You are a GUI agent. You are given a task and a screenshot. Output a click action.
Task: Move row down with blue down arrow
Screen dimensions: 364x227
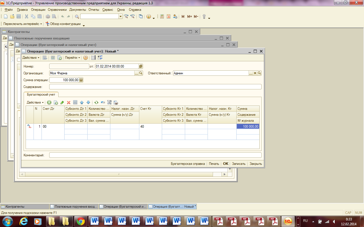click(x=88, y=102)
